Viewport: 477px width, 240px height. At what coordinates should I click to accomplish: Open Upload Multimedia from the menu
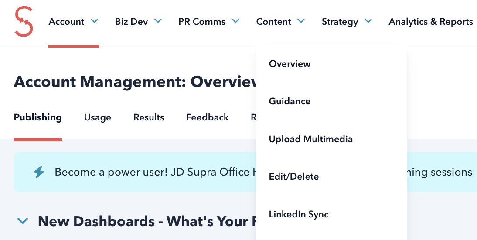tap(310, 139)
